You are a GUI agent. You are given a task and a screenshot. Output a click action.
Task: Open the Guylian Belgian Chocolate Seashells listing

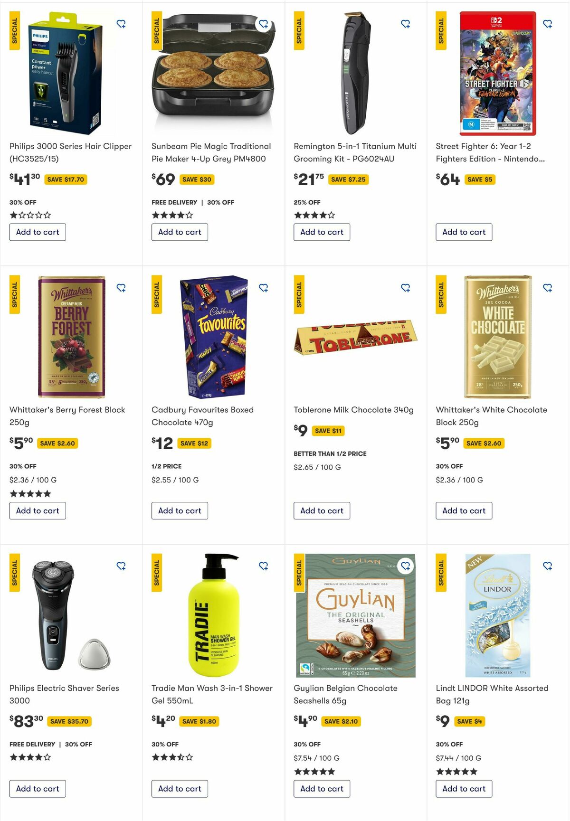345,694
